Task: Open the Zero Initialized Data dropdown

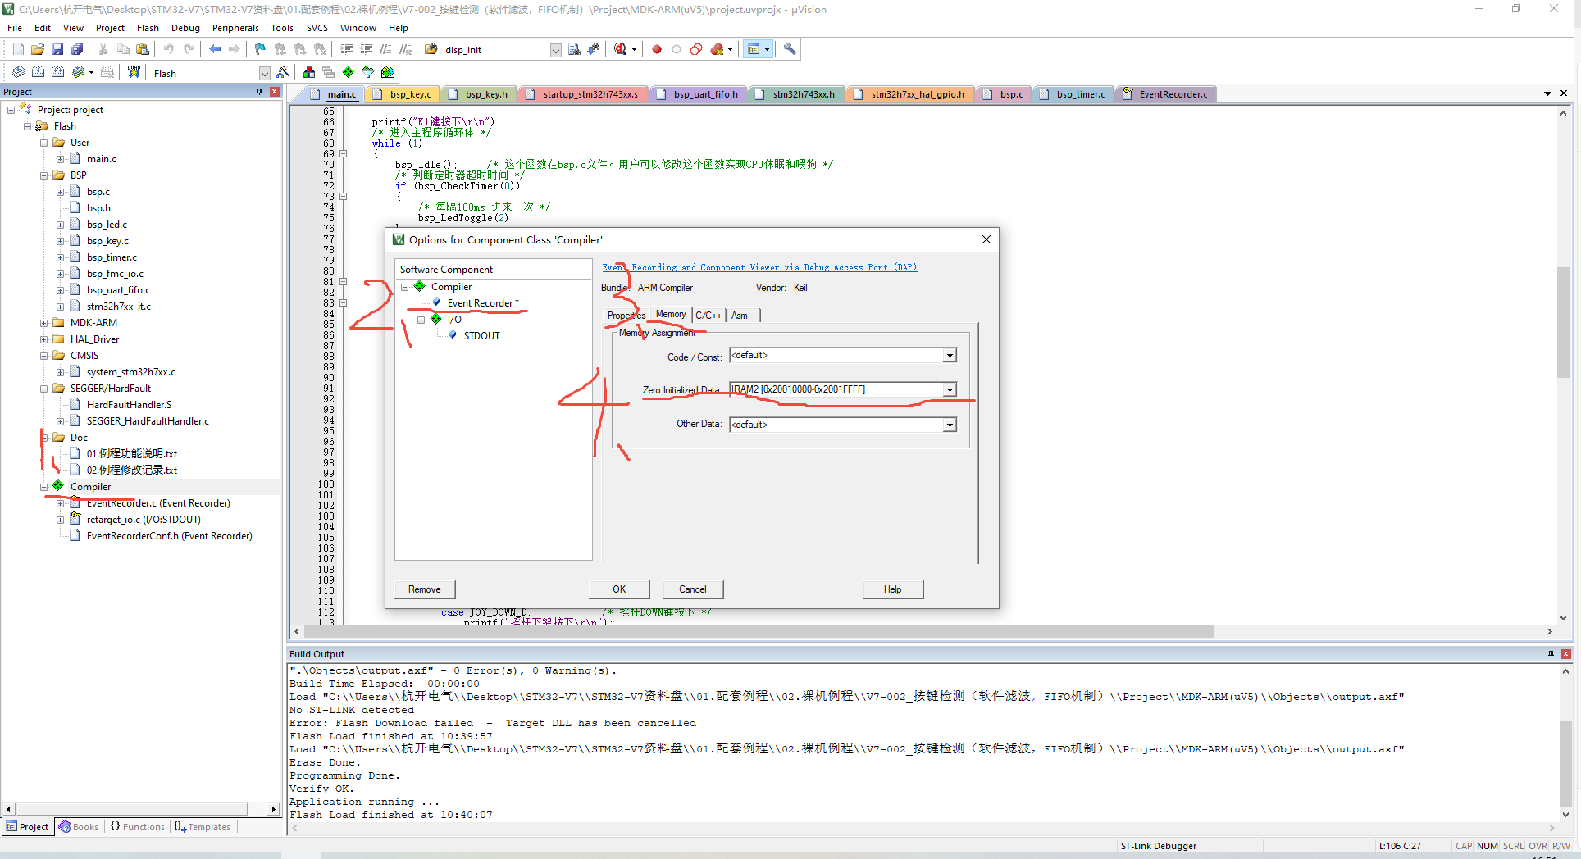Action: tap(949, 389)
